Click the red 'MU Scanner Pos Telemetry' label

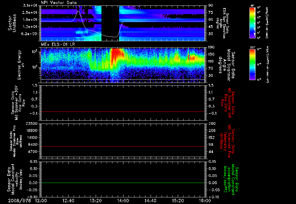pyautogui.click(x=227, y=141)
